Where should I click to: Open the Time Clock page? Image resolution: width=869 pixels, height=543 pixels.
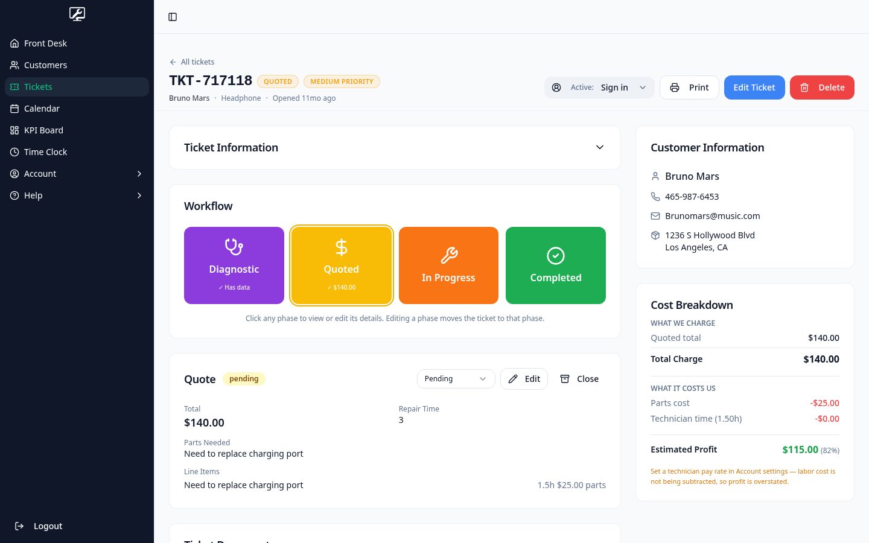tap(77, 152)
